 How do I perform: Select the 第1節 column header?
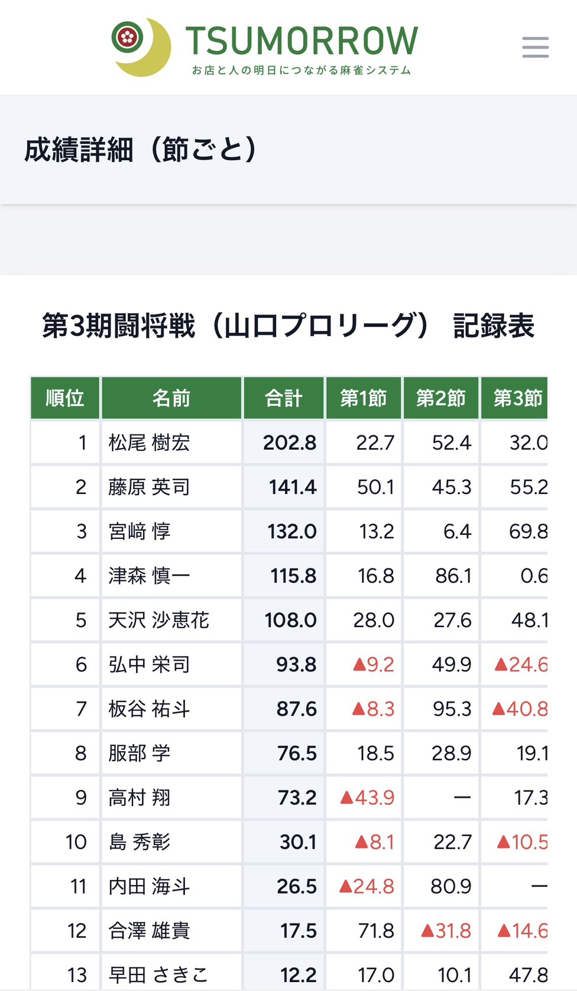(x=364, y=398)
